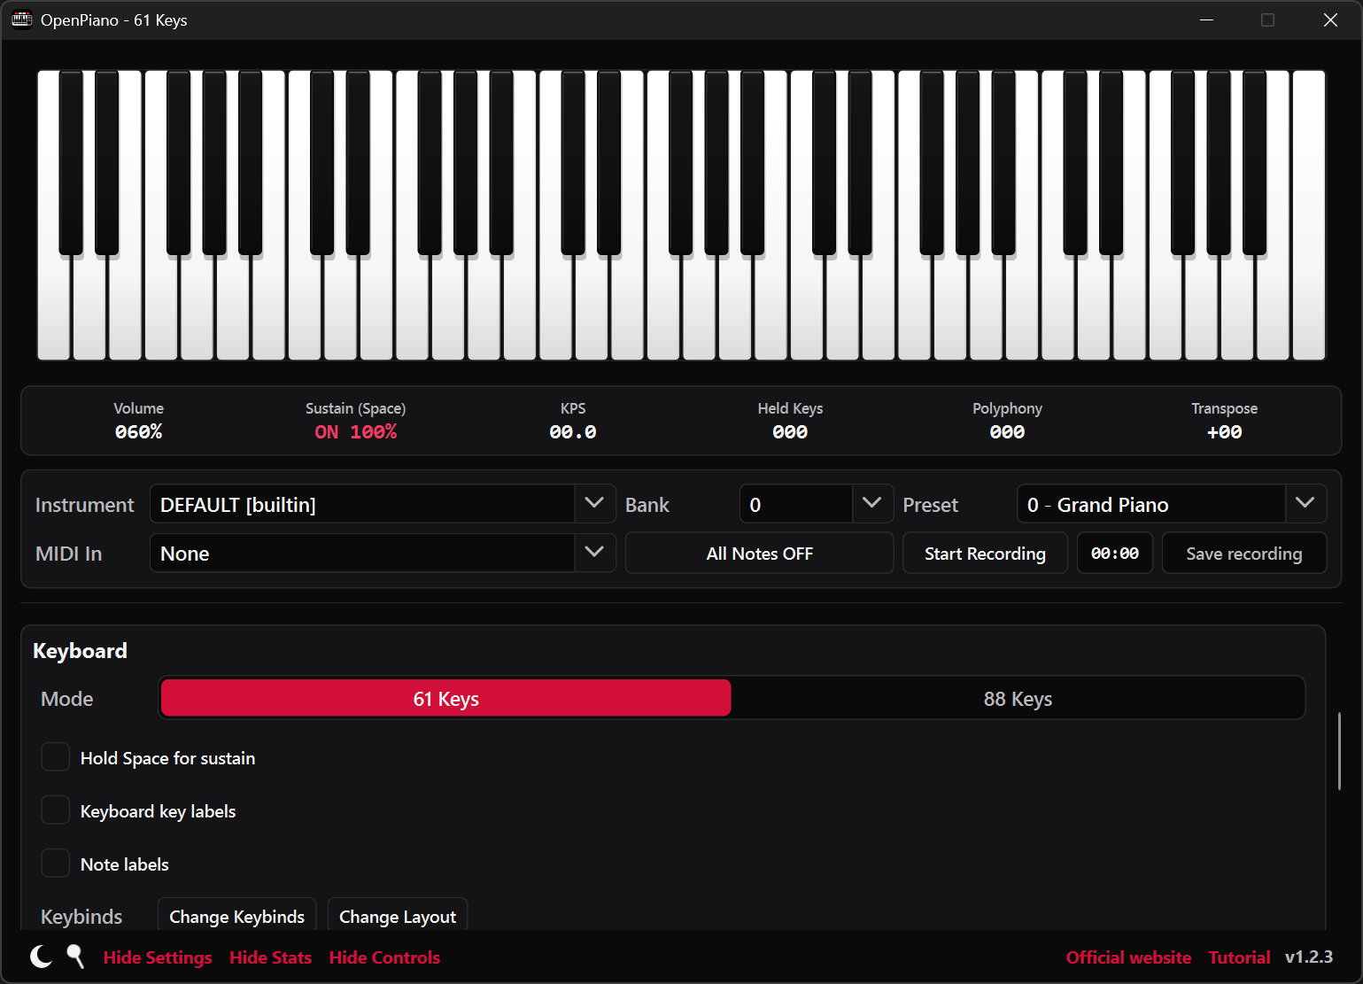This screenshot has height=984, width=1363.
Task: Click Hide Settings link
Action: click(x=158, y=957)
